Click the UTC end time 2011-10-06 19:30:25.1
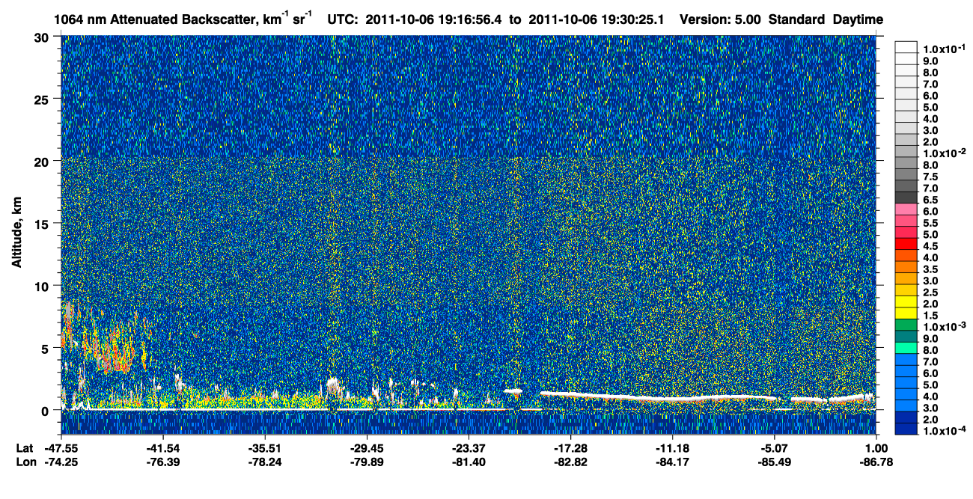The width and height of the screenshot is (973, 499). [x=596, y=19]
